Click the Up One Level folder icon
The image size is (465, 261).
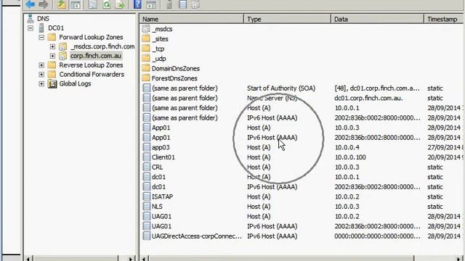(62, 4)
